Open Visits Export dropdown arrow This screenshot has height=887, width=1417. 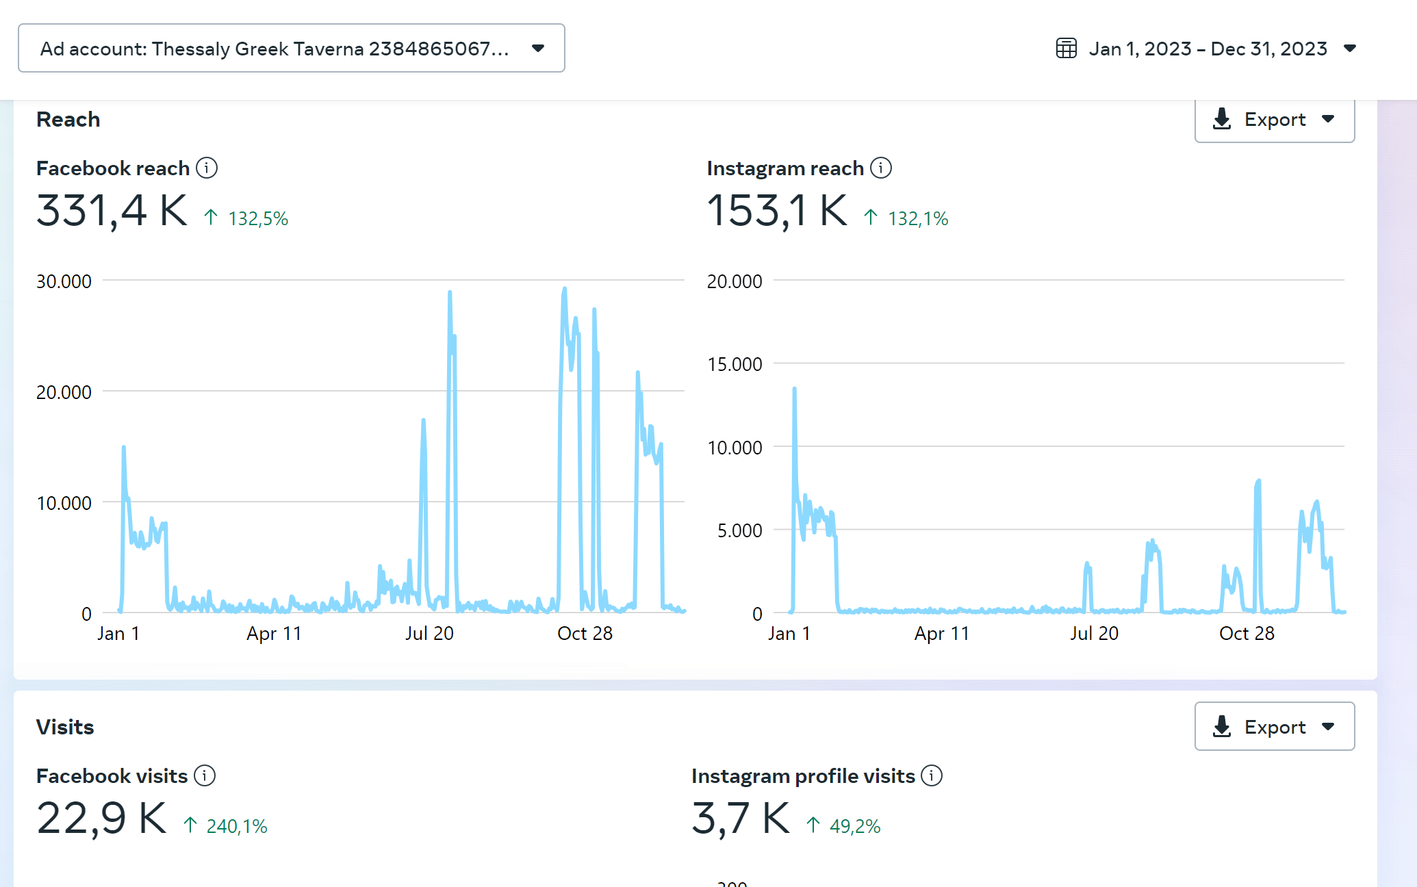pyautogui.click(x=1328, y=727)
